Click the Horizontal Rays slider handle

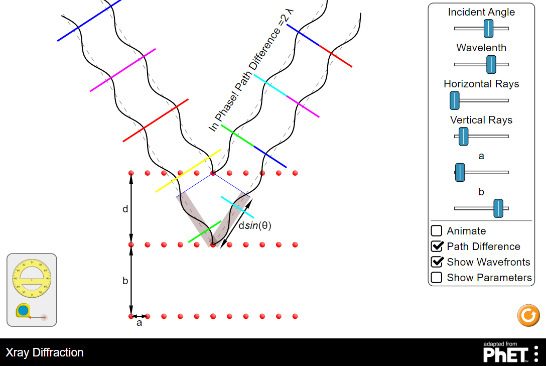455,101
